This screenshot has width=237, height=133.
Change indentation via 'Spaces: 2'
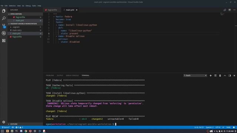pyautogui.click(x=210, y=127)
